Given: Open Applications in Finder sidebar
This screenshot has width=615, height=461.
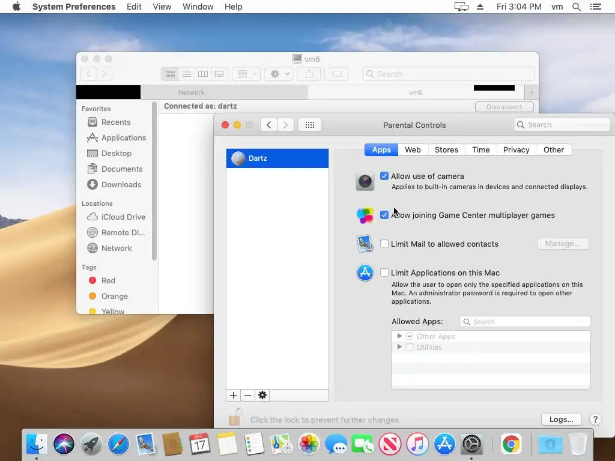Looking at the screenshot, I should (x=116, y=137).
